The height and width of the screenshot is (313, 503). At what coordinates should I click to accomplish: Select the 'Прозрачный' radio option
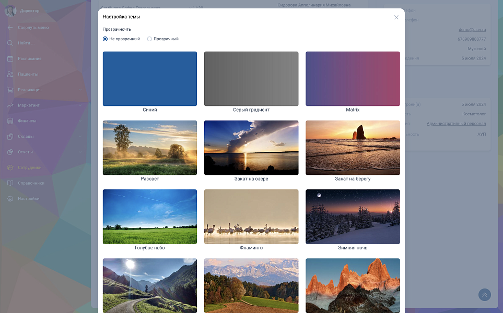pyautogui.click(x=150, y=39)
